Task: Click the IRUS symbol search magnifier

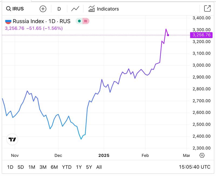Action: 8,9
